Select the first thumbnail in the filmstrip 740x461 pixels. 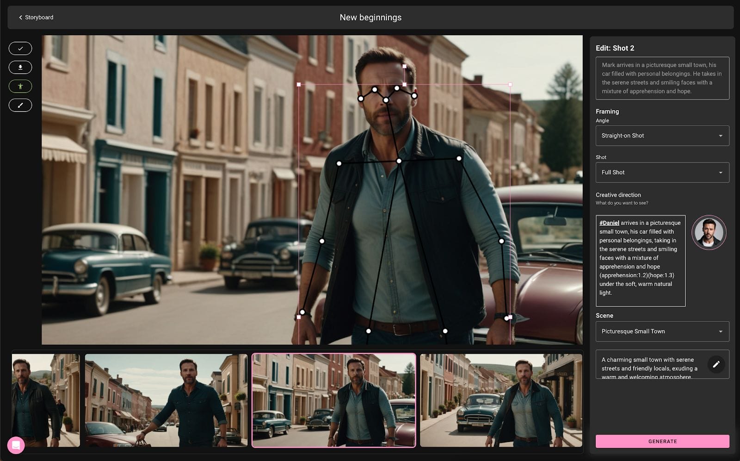click(46, 400)
